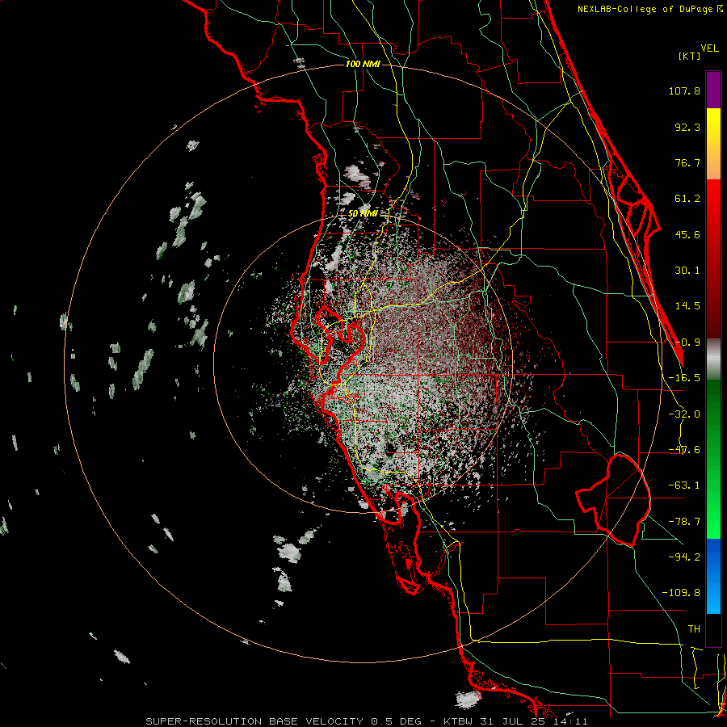Screen dimensions: 727x727
Task: Select the 92.3 legend value
Action: click(x=687, y=127)
